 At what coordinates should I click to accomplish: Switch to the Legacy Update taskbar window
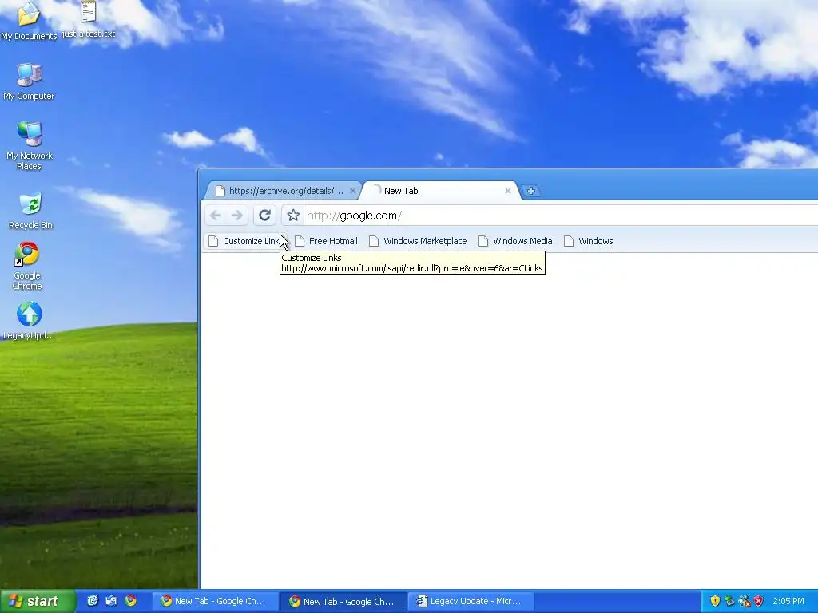tap(471, 602)
